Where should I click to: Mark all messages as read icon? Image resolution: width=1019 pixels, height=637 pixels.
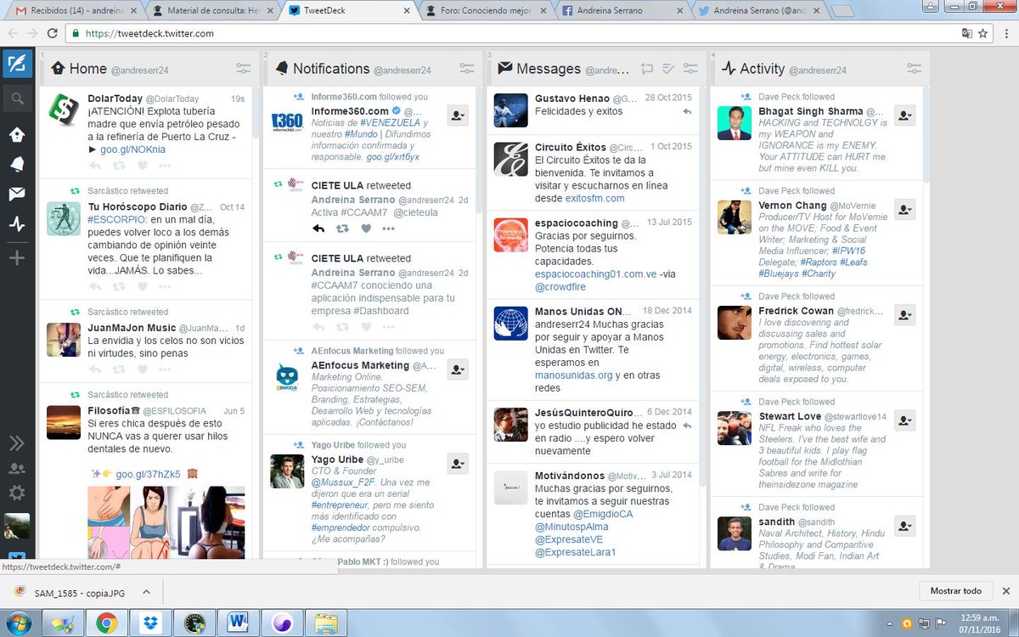coord(668,69)
